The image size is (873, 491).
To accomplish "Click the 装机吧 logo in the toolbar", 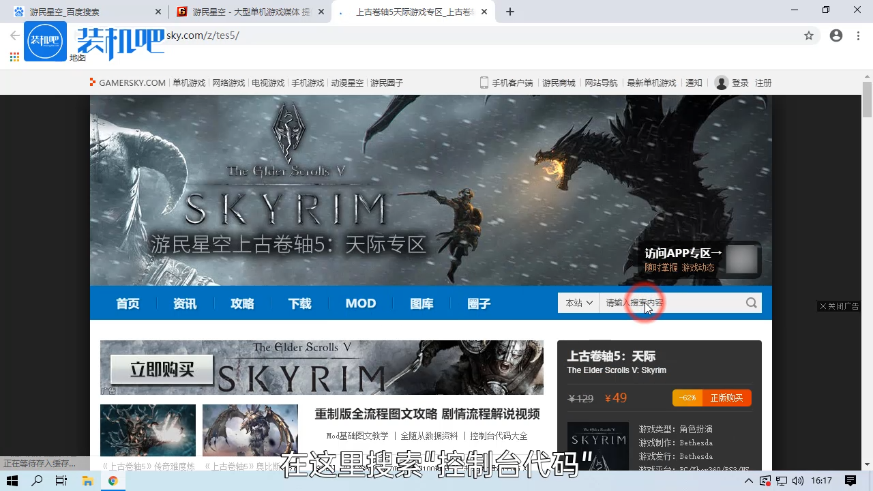I will point(45,41).
